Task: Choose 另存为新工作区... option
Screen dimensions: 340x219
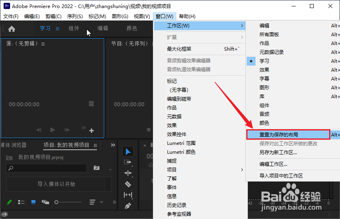Action: (x=278, y=153)
